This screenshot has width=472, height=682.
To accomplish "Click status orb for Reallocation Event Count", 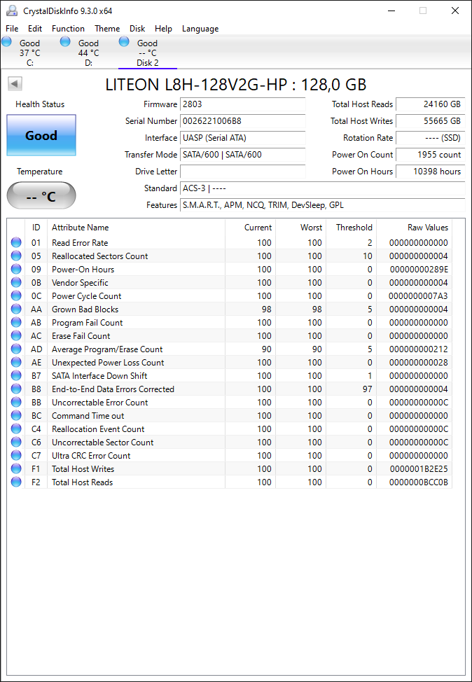I will click(16, 429).
